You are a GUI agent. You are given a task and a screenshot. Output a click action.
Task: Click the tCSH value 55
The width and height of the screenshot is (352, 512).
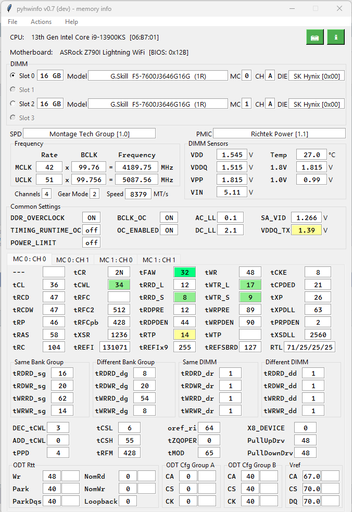(x=130, y=441)
